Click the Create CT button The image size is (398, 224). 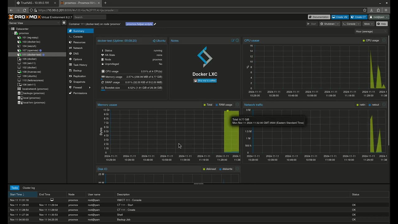point(358,17)
